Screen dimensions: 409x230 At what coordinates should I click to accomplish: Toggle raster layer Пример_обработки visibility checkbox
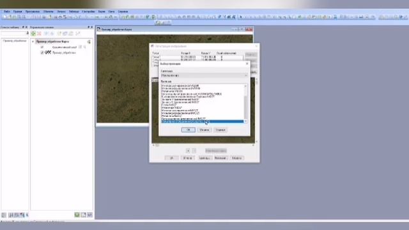(42, 52)
